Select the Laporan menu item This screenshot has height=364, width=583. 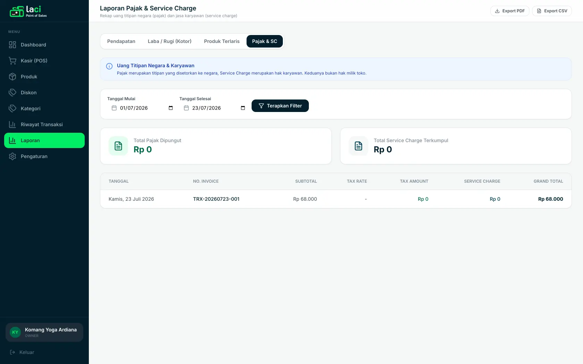point(44,140)
